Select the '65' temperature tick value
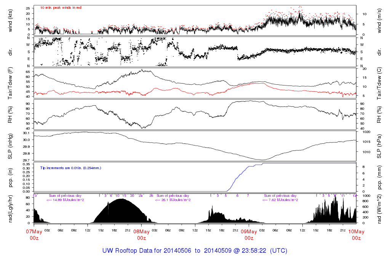This screenshot has width=390, height=266. [28, 72]
